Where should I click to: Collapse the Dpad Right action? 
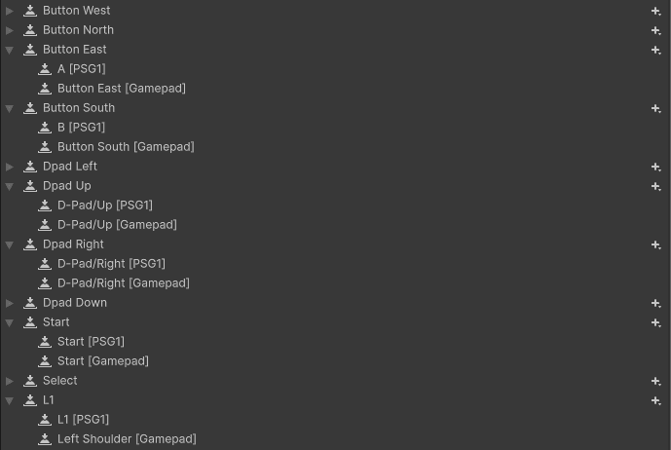point(10,244)
